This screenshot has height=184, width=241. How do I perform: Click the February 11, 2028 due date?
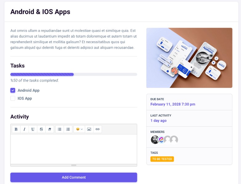[173, 104]
